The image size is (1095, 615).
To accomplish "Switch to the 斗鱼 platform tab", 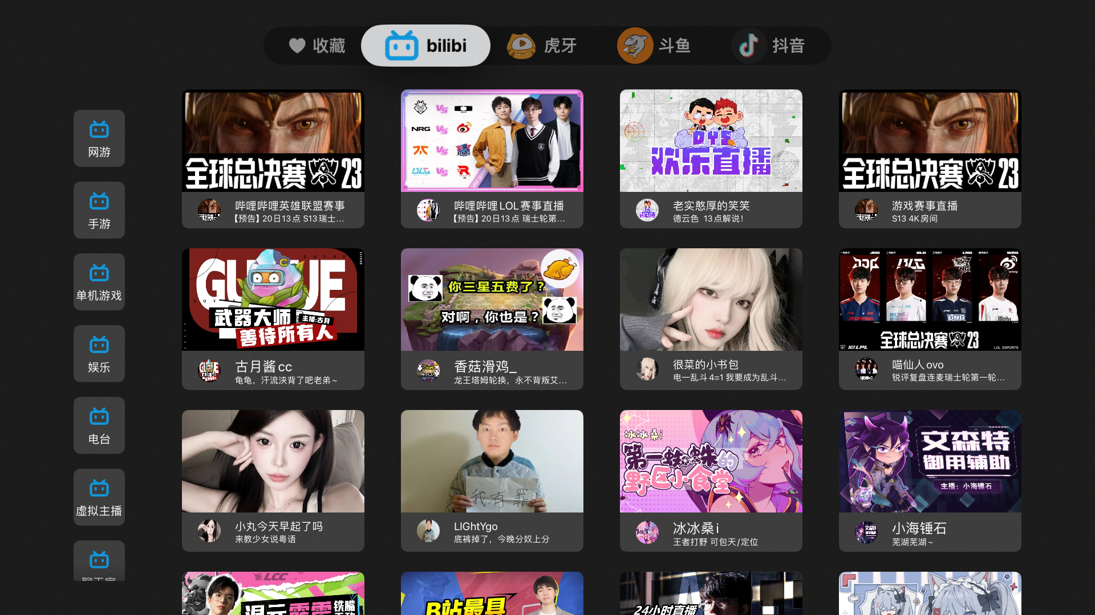I will coord(654,46).
